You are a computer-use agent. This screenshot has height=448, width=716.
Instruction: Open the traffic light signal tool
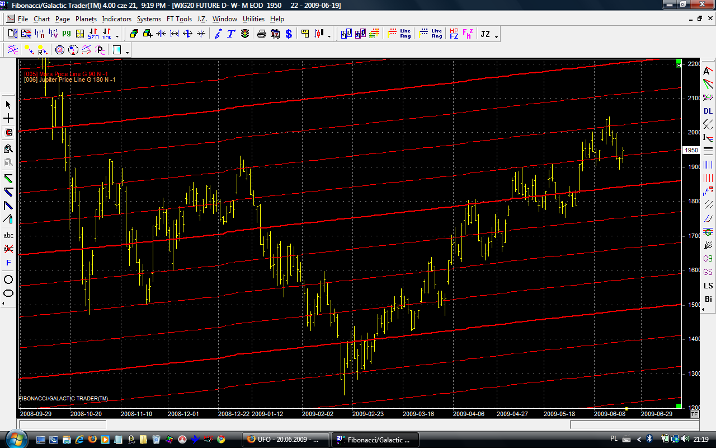245,34
